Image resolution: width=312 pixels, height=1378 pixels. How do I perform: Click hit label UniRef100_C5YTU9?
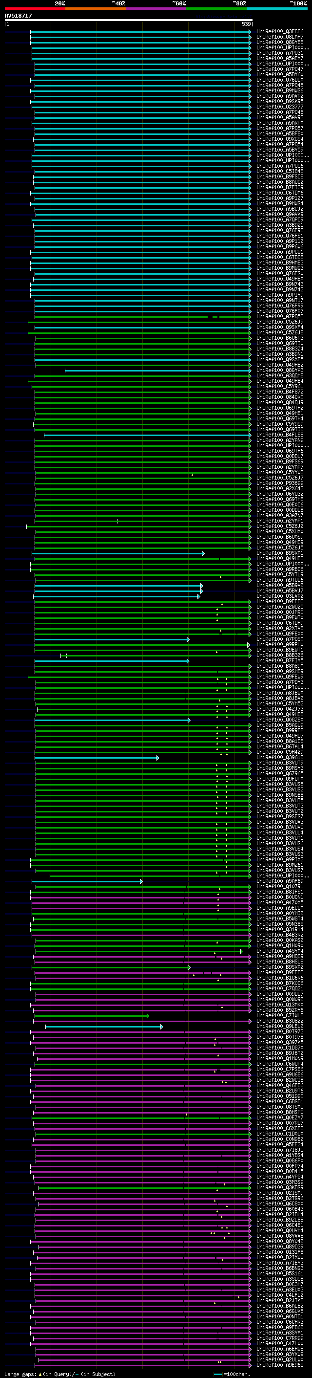pos(279,574)
